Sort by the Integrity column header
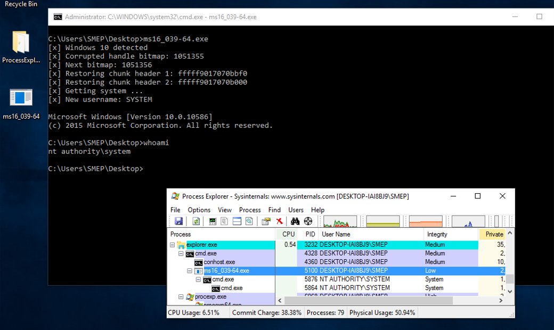 [x=451, y=234]
